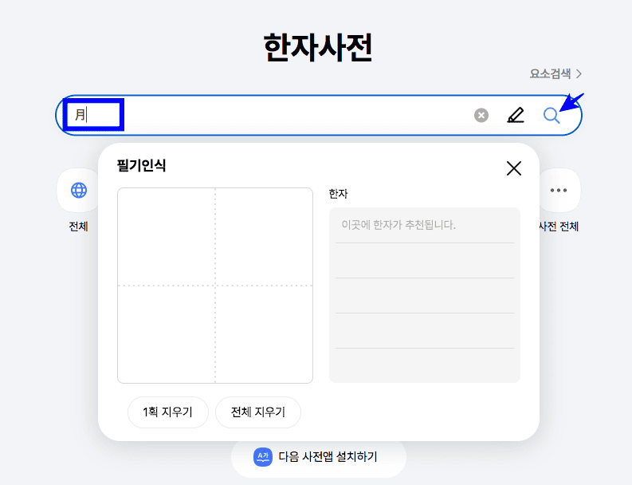Select the globe 전체 category icon
The image size is (632, 485).
point(79,190)
